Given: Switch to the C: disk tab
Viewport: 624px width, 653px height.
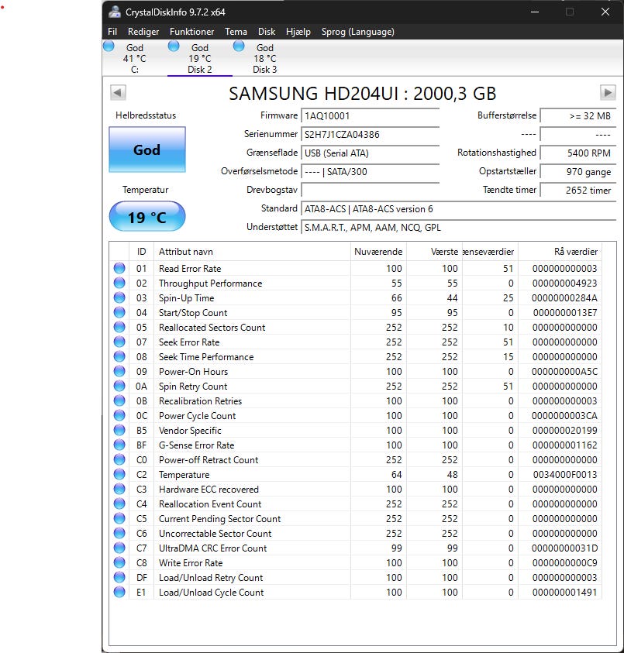Looking at the screenshot, I should click(x=134, y=59).
